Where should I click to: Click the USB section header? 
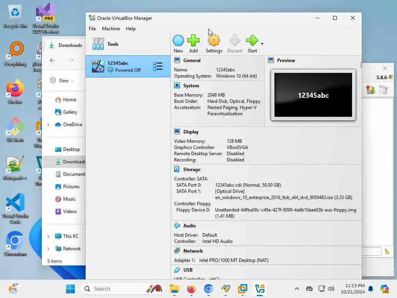click(188, 270)
